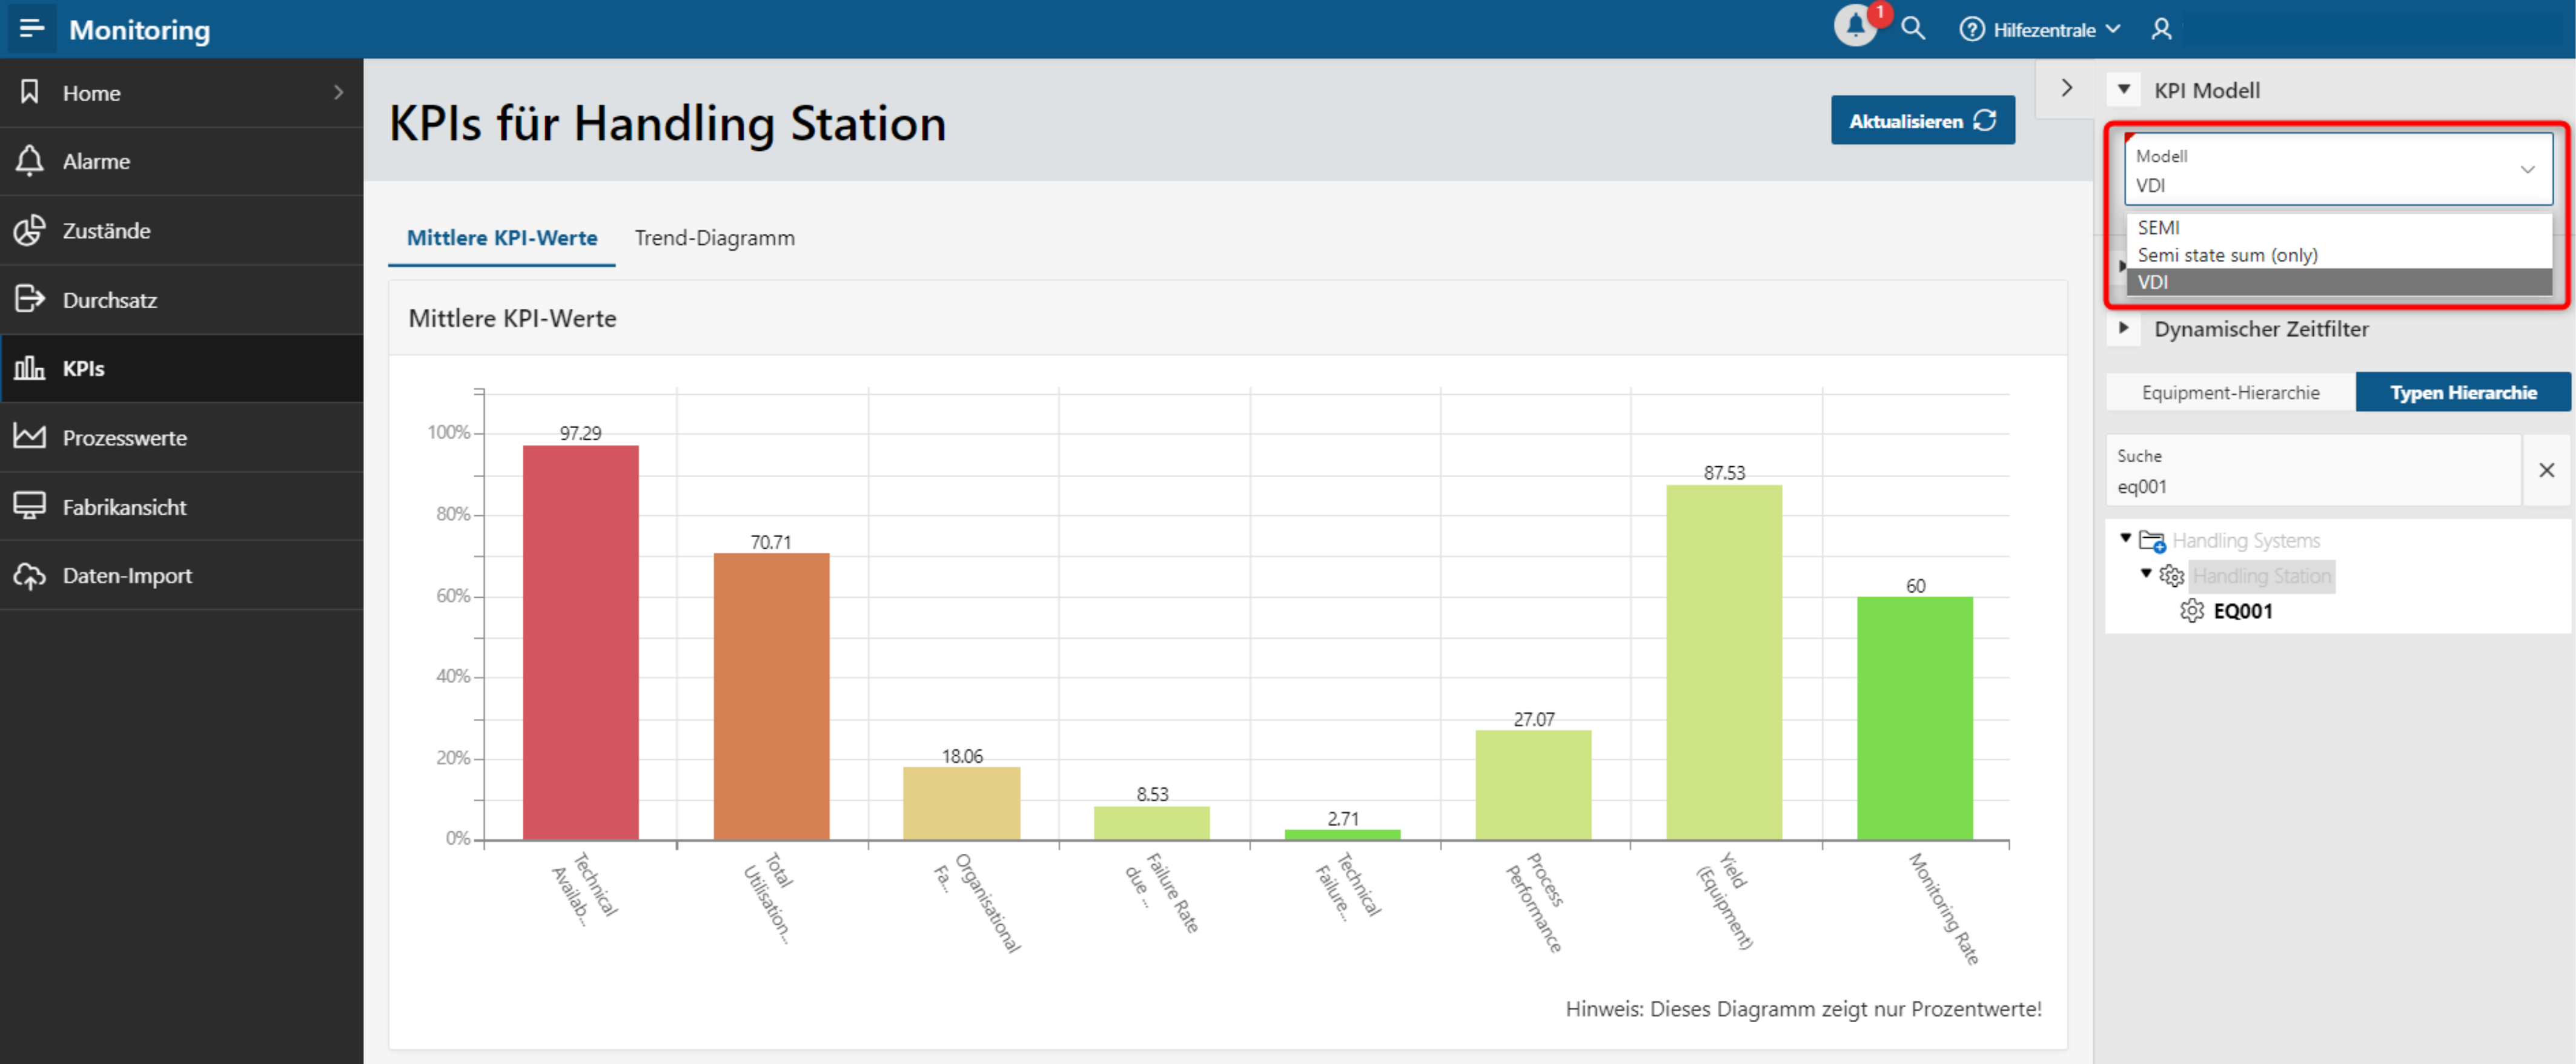Open the Daten-Import cloud page

[127, 575]
